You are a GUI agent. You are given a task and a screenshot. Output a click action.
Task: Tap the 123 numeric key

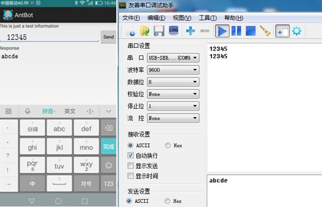pos(108,183)
